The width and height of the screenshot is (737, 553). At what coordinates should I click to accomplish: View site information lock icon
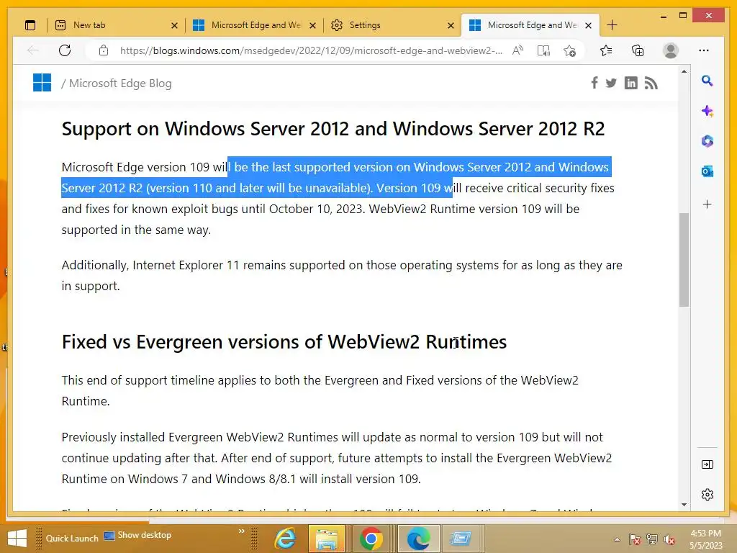[x=104, y=50]
